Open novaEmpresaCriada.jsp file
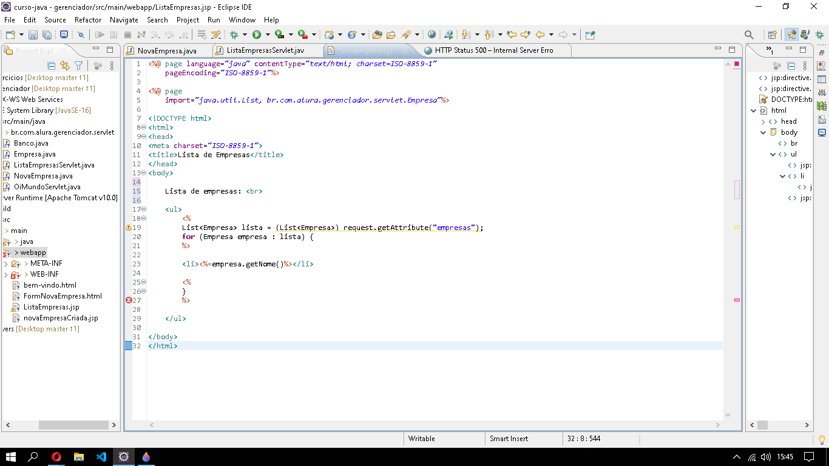 [x=61, y=318]
